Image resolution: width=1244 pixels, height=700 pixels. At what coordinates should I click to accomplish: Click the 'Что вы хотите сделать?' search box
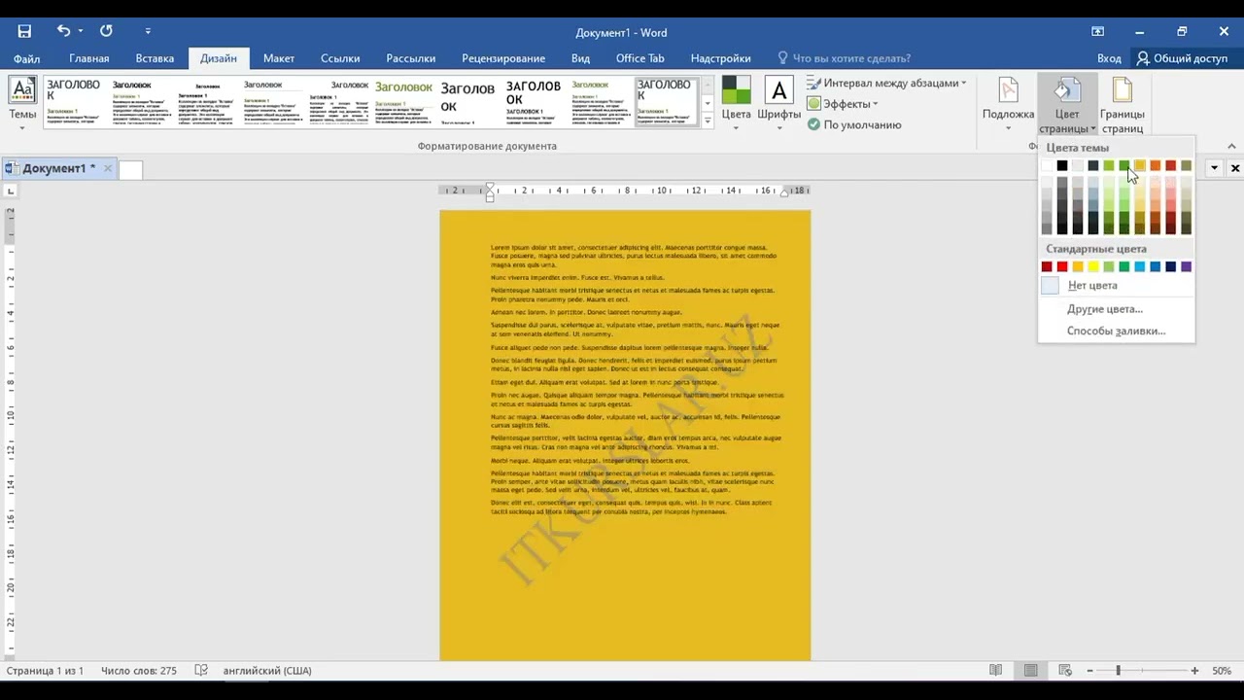pos(844,58)
